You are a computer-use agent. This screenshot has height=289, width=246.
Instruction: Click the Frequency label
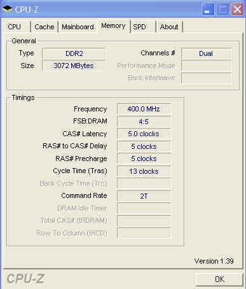pyautogui.click(x=90, y=109)
